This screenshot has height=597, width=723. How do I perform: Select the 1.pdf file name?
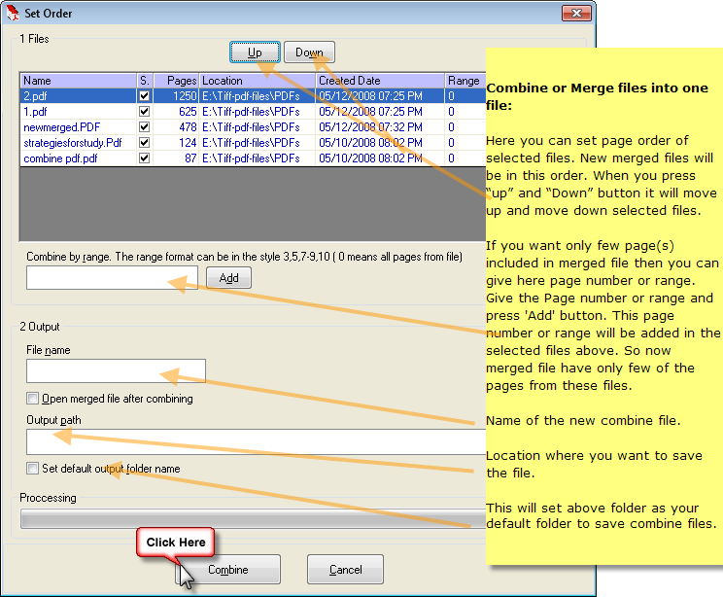point(35,112)
